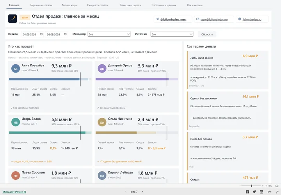Viewport: 281px width, 195px height.
Task: Open the Источники данных tab
Action: (x=164, y=5)
